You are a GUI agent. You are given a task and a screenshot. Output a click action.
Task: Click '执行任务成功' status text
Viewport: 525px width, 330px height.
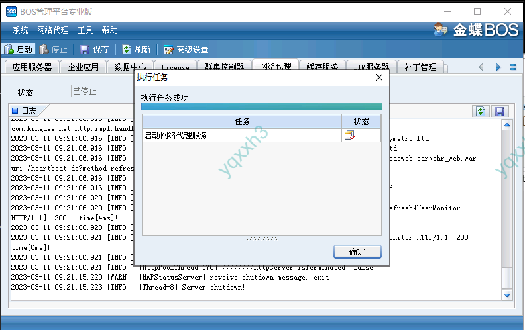point(165,98)
